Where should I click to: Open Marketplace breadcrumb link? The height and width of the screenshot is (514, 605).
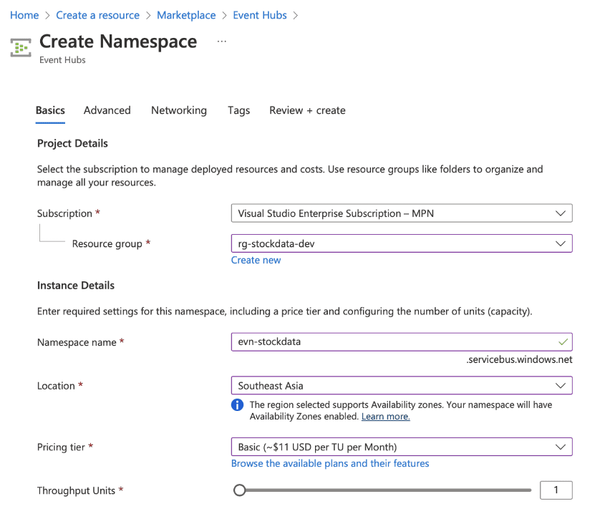pyautogui.click(x=186, y=15)
